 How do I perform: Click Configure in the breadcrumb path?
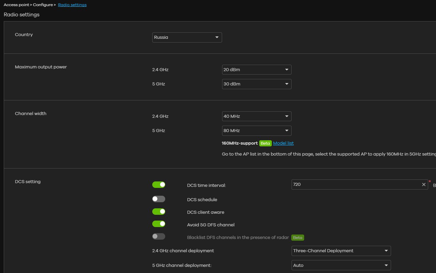pos(43,5)
